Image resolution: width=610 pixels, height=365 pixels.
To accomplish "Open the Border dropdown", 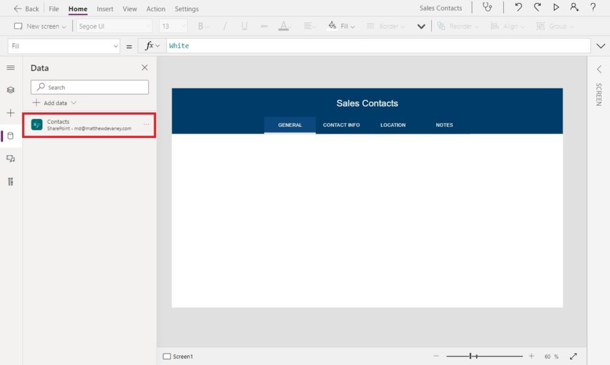I will [386, 26].
